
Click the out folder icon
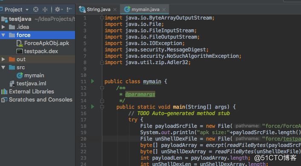click(x=12, y=59)
